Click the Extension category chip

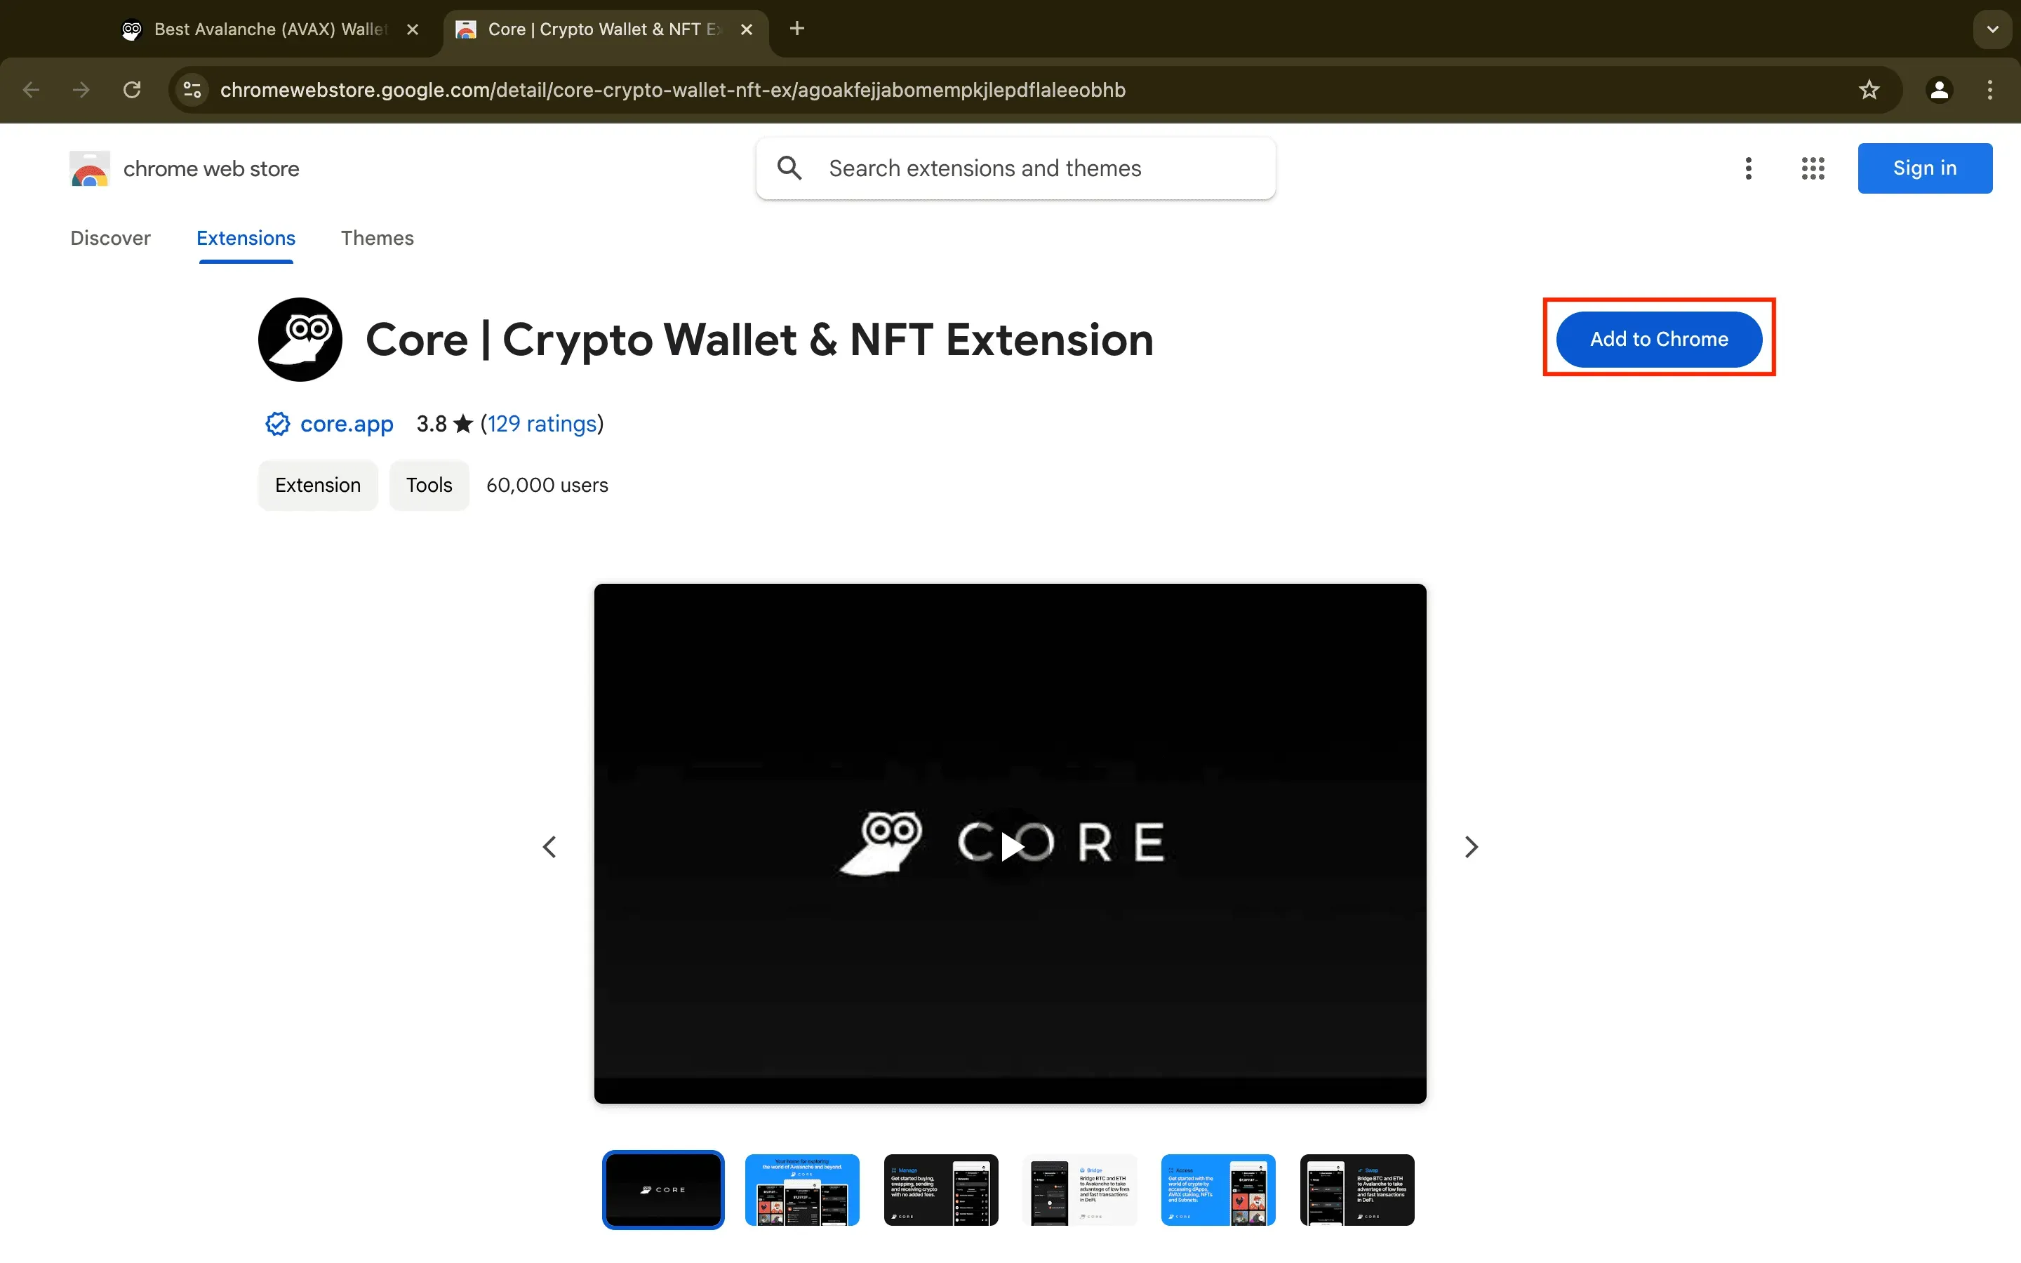tap(318, 486)
